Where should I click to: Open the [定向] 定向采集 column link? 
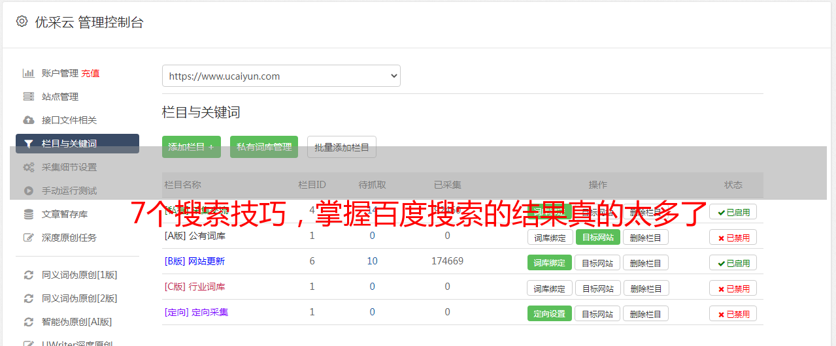pos(196,312)
